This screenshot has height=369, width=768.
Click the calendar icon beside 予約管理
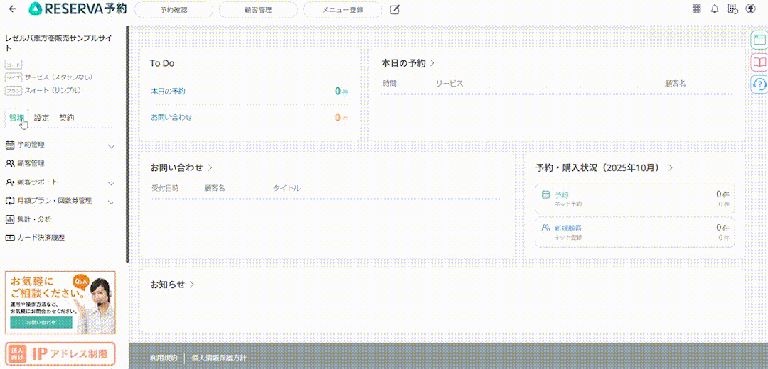pyautogui.click(x=9, y=145)
